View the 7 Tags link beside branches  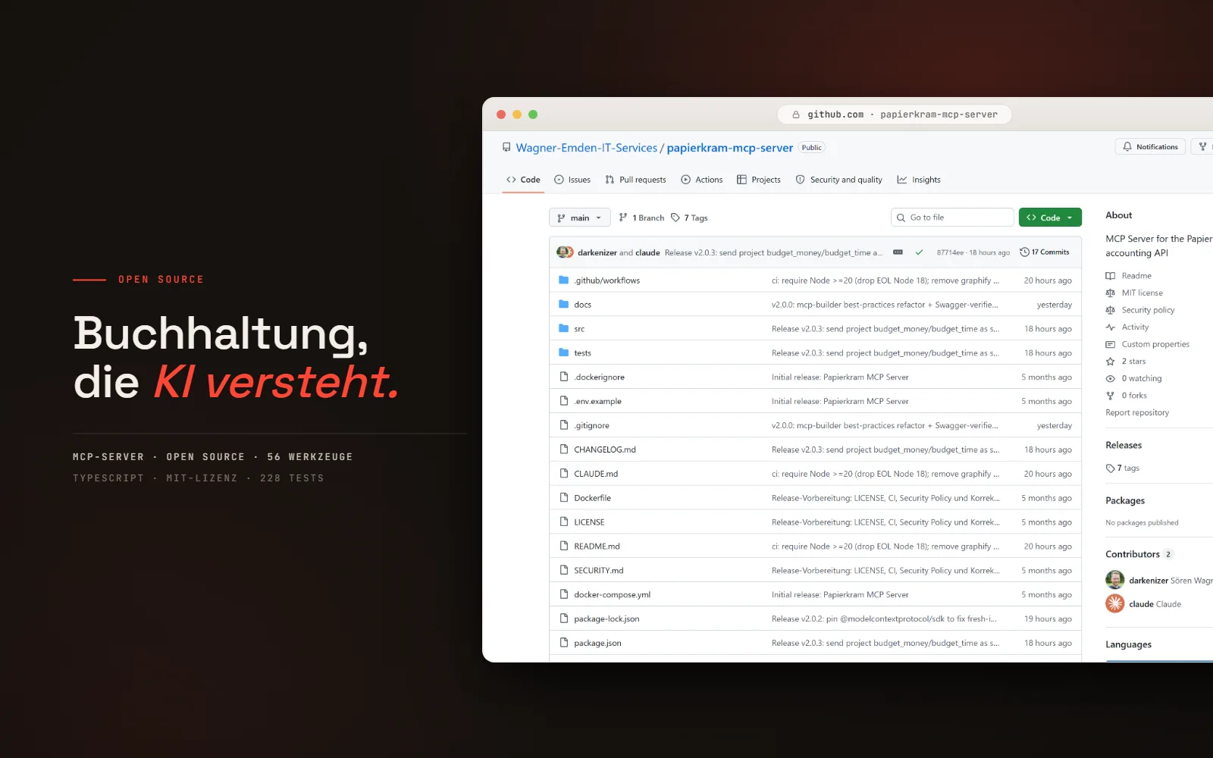point(689,218)
